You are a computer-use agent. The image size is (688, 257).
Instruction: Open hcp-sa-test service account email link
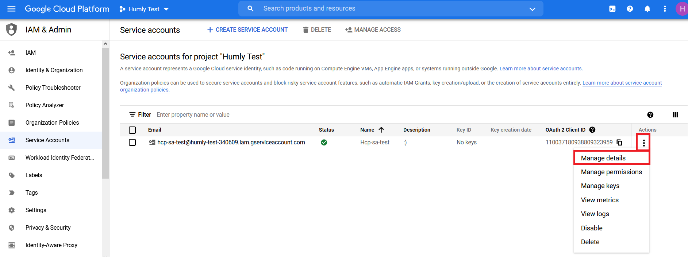(x=231, y=143)
